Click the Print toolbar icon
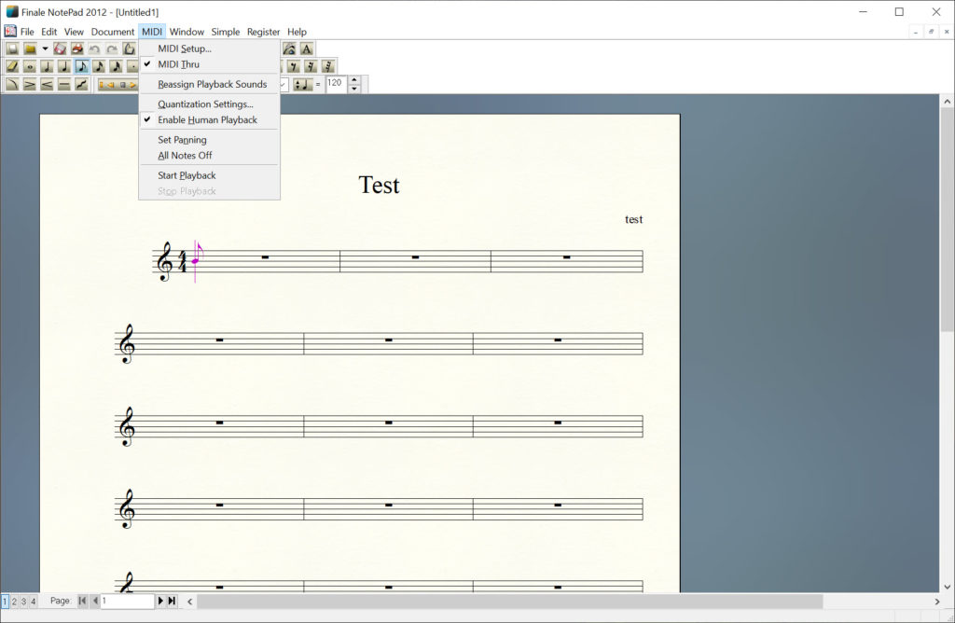This screenshot has width=955, height=623. (77, 48)
